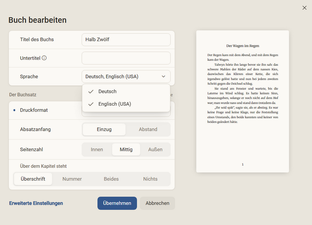Uncheck Englisch (USA) in the language list
Image resolution: width=312 pixels, height=225 pixels.
126,104
